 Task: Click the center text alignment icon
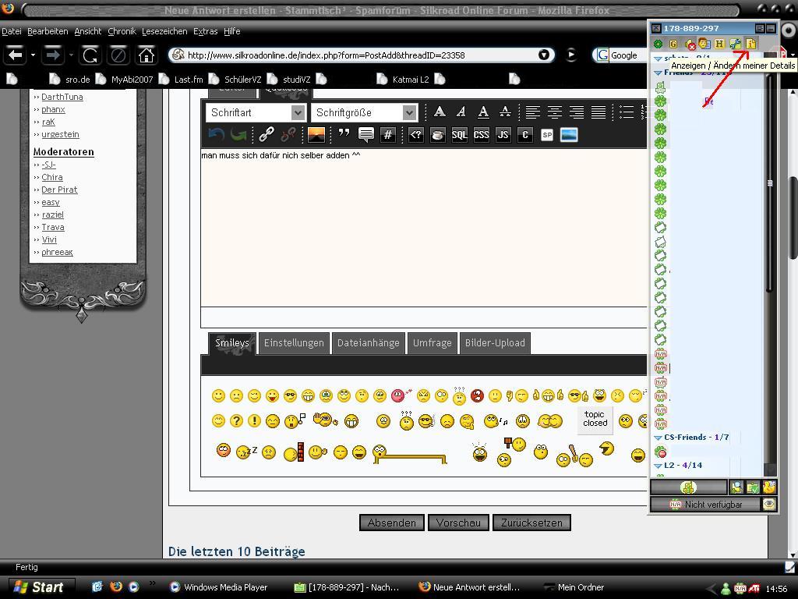click(554, 112)
